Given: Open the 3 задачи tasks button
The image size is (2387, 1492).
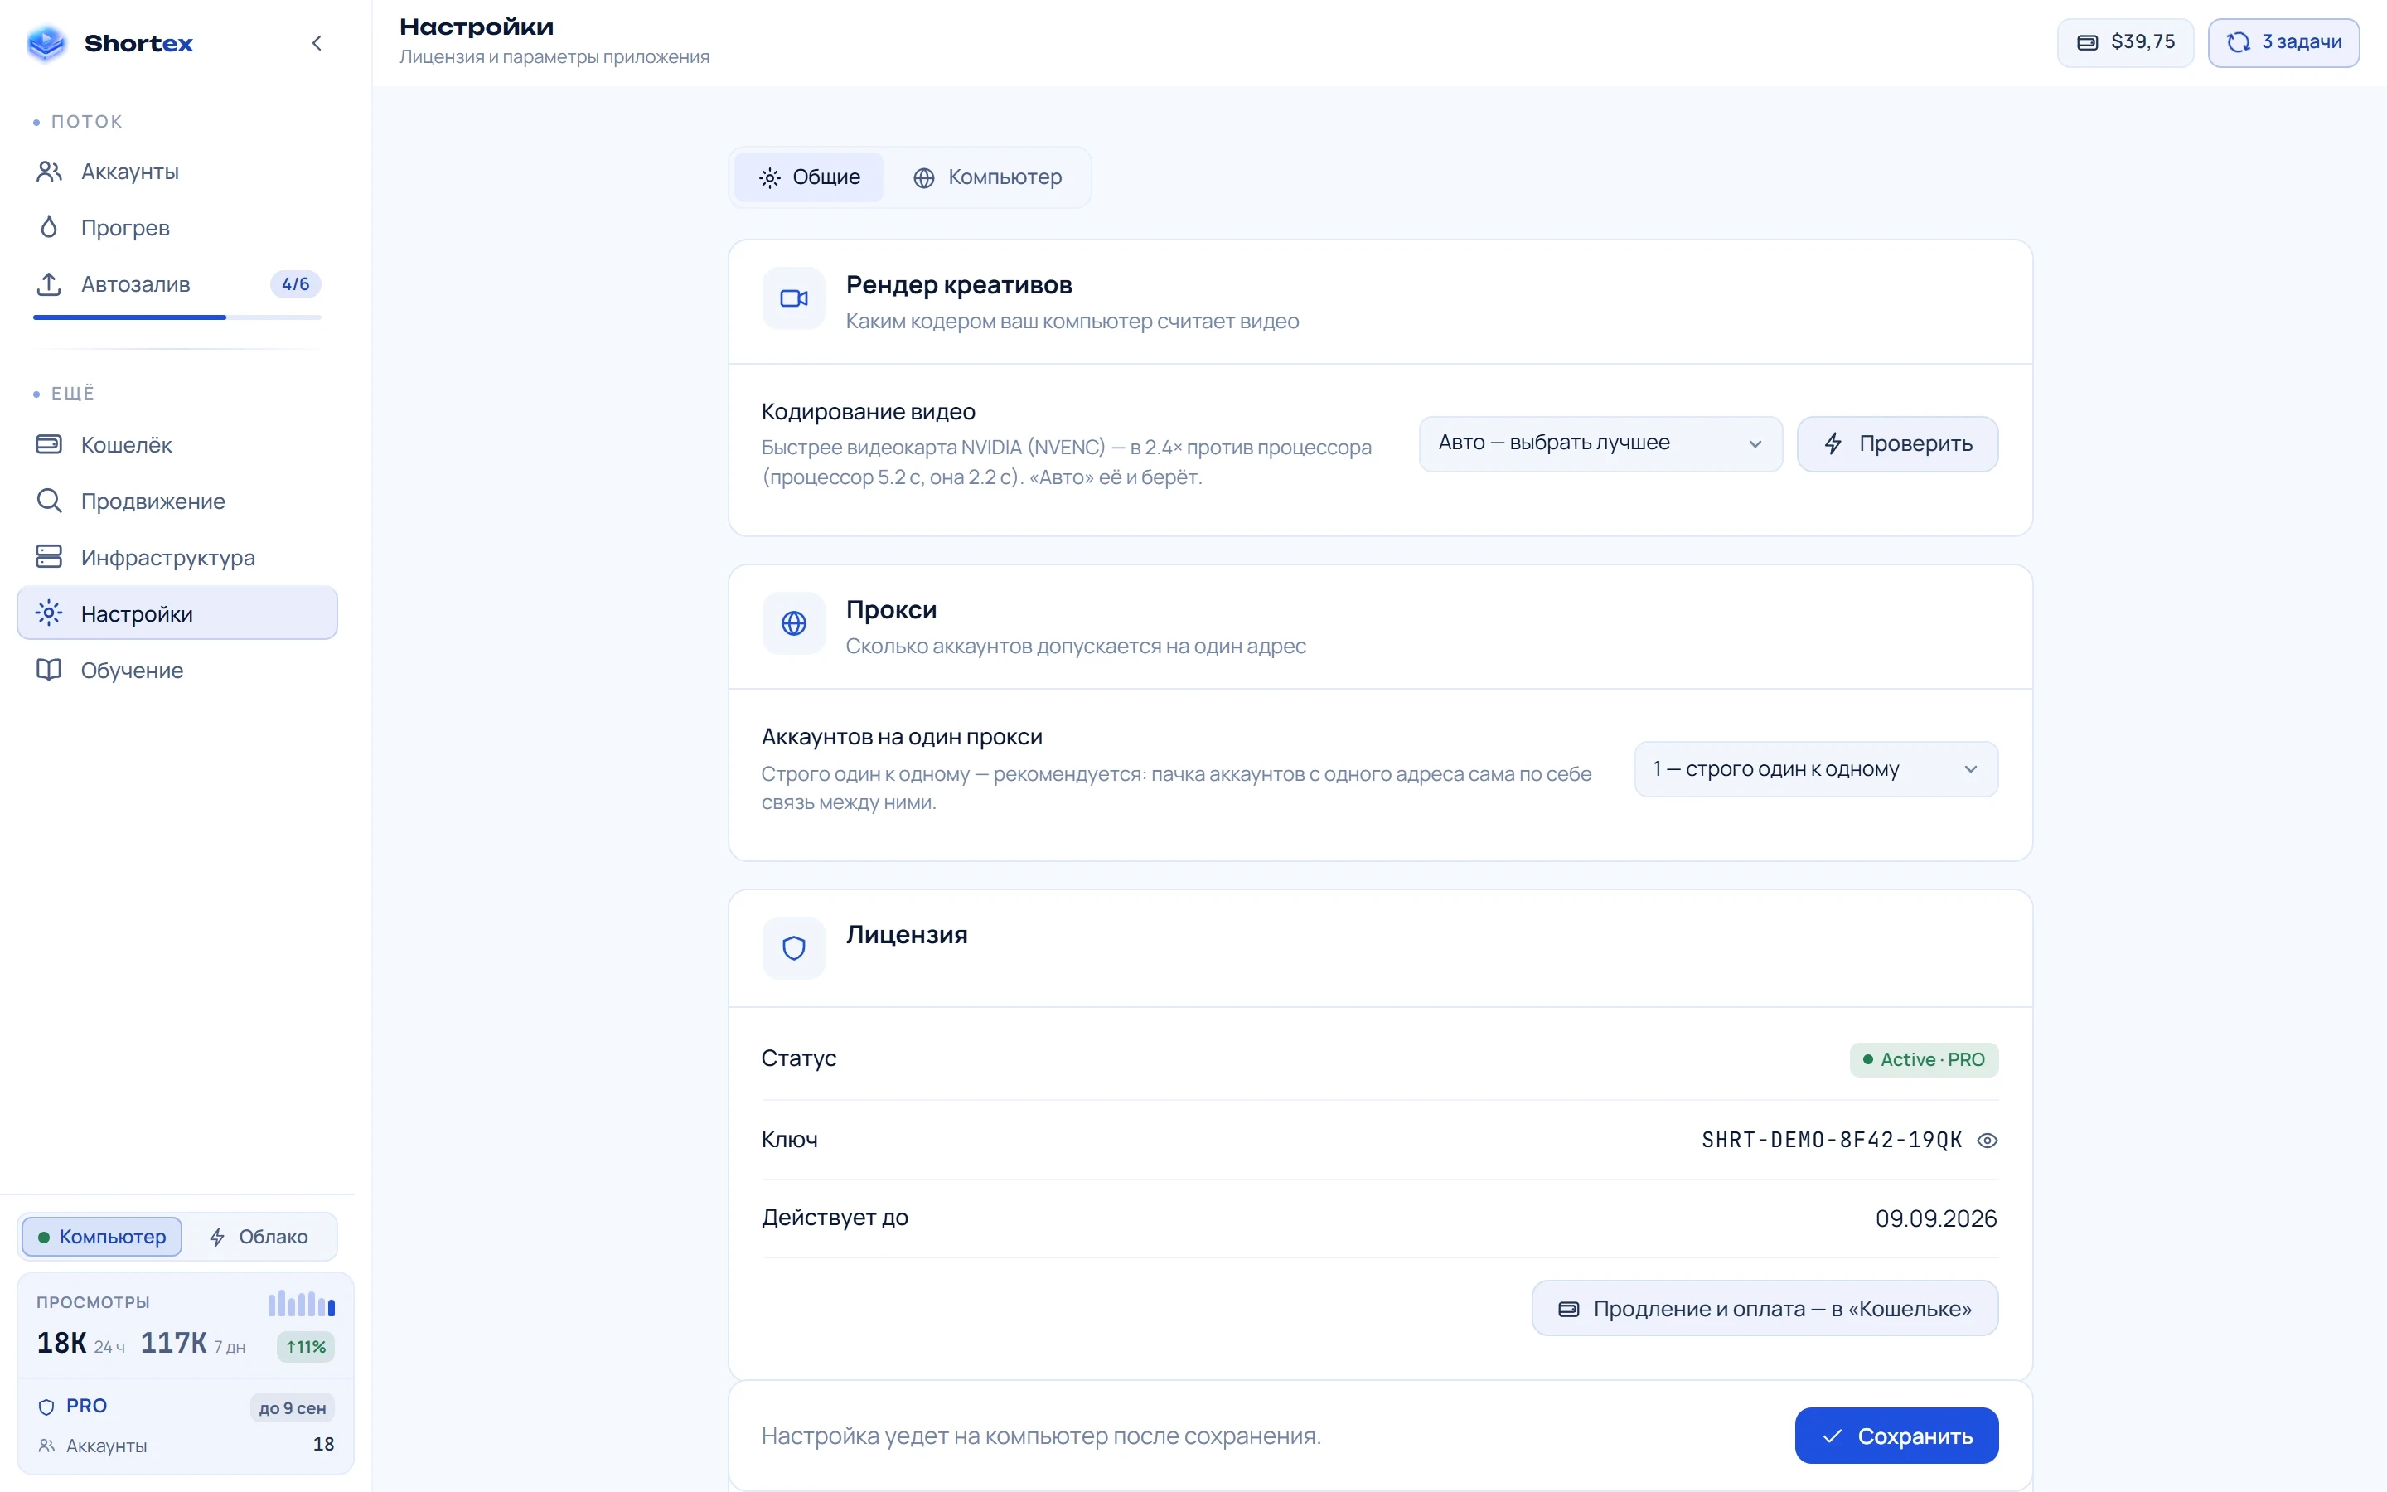Looking at the screenshot, I should point(2283,42).
